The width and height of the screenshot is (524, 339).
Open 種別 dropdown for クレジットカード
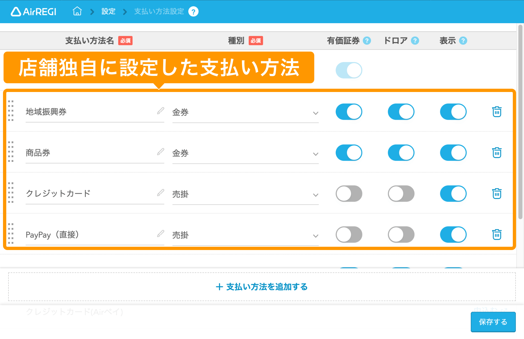pos(246,194)
